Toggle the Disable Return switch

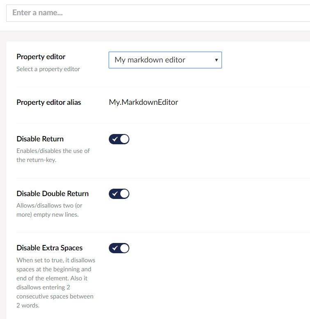tap(119, 139)
